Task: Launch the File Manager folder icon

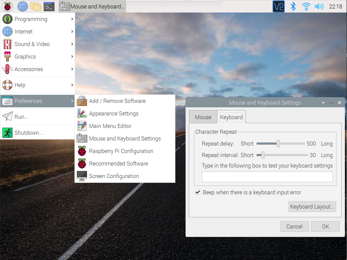Action: pos(36,6)
